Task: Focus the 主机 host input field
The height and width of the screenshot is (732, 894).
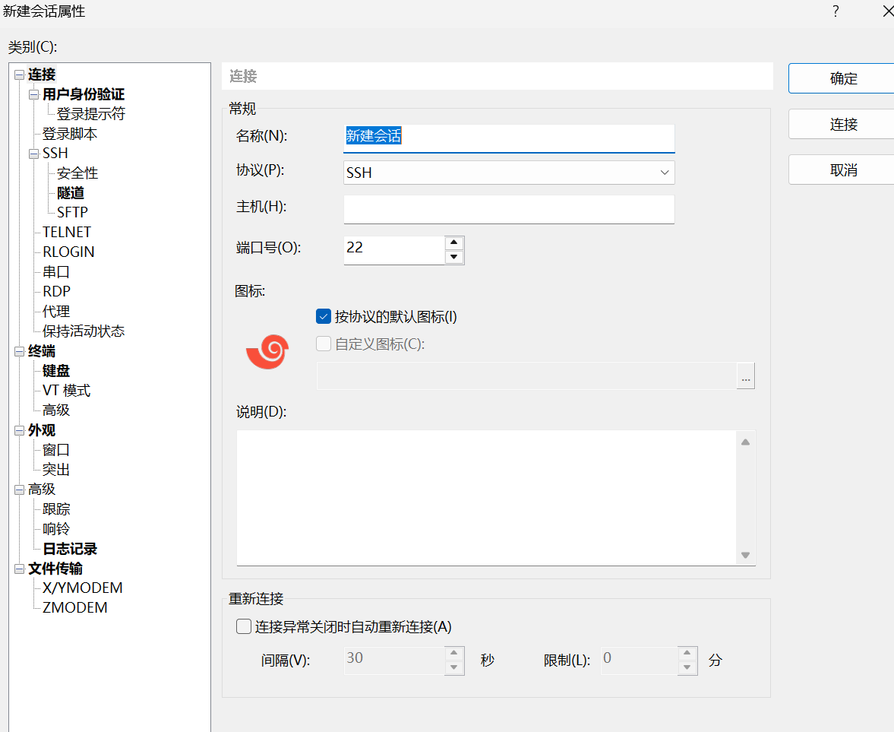Action: (x=509, y=209)
